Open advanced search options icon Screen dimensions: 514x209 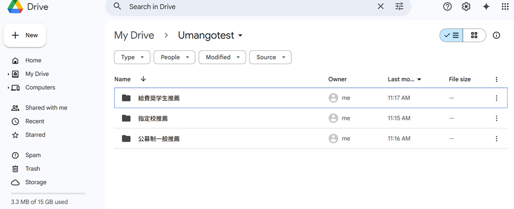(x=399, y=6)
